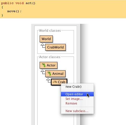Click the act() method name in code
The height and width of the screenshot is (125, 126).
[x=30, y=3]
